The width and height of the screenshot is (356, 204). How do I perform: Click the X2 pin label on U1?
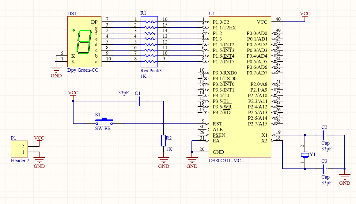click(x=264, y=141)
